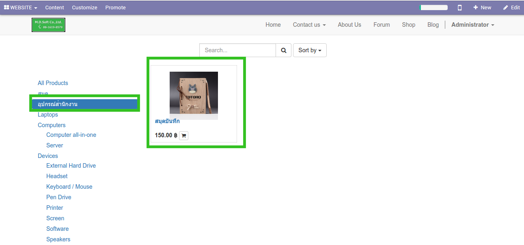Expand the Contact us dropdown
The image size is (524, 245).
click(x=309, y=25)
